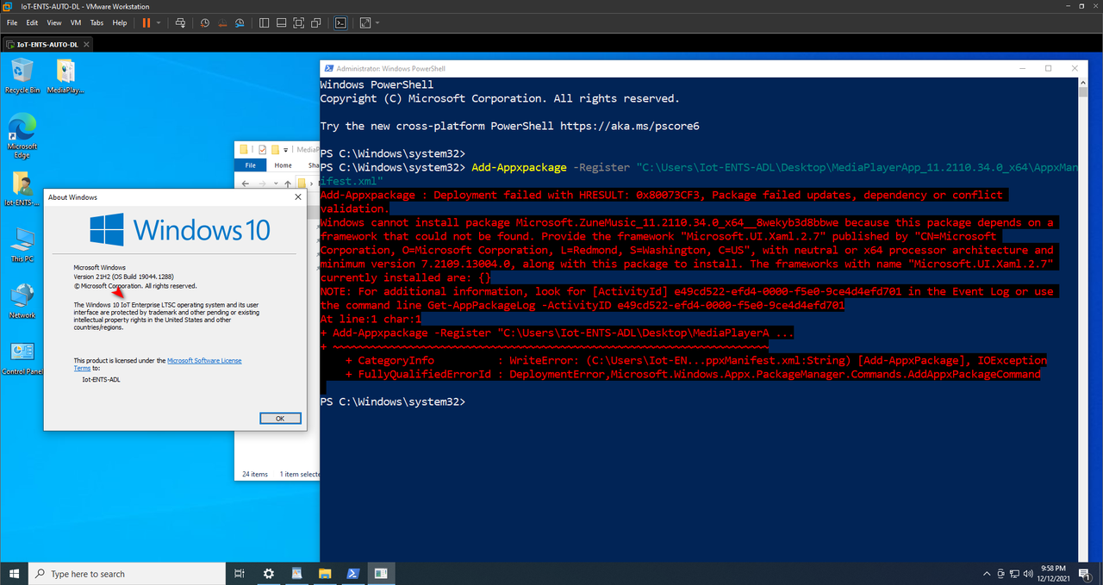Open VMware File menu
Screen dimensions: 1103x585
[12, 22]
